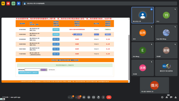
Task: Click the 113.6.13 deadline cell
Action: click(96, 54)
